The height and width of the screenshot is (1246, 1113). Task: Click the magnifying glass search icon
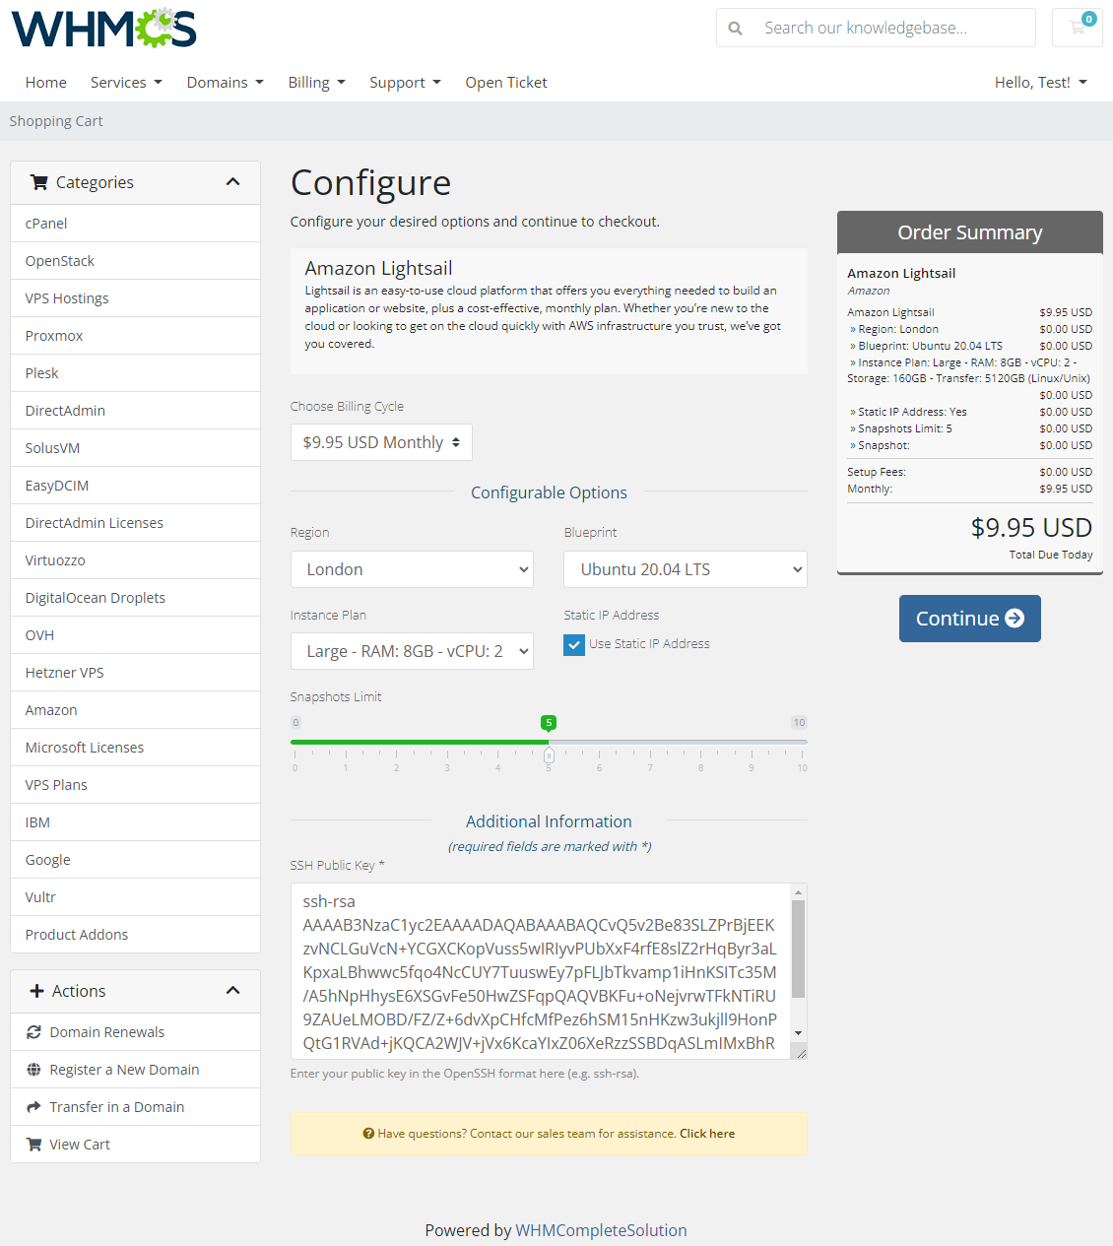[x=735, y=28]
